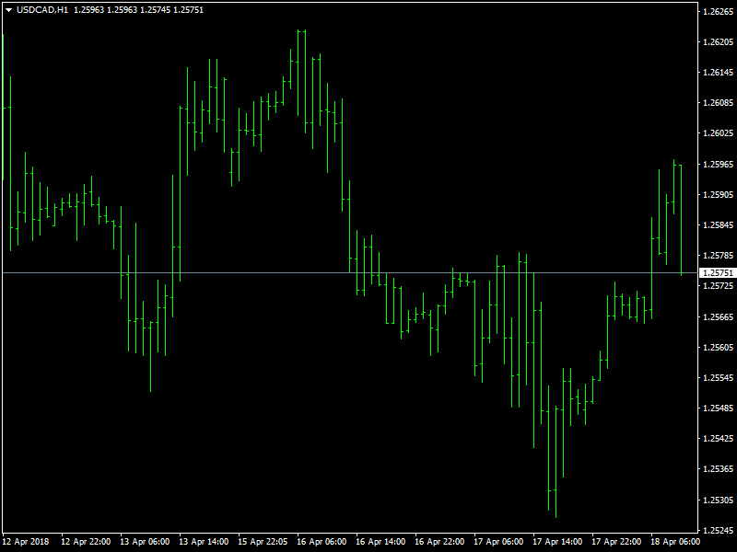737x552 pixels.
Task: Pick the 1.25365 price scale value
Action: coord(718,469)
